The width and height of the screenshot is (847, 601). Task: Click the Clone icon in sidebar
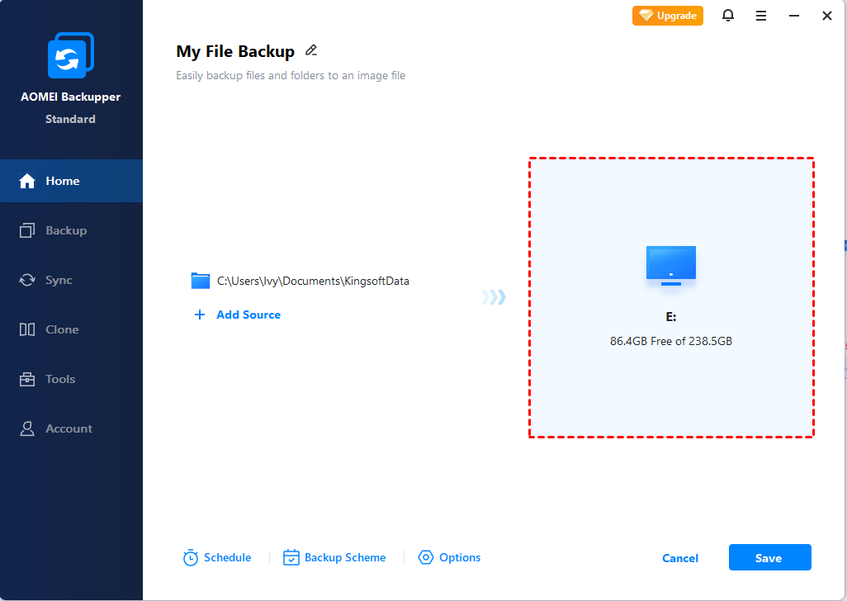coord(27,329)
